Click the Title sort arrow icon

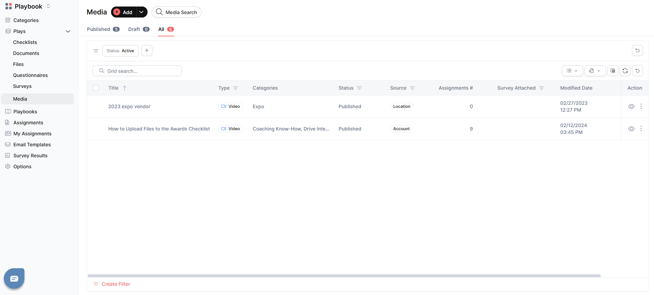(x=124, y=88)
